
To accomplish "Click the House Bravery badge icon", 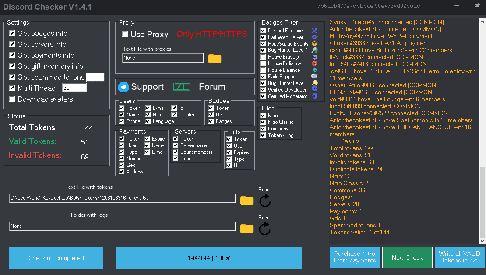I will point(315,57).
